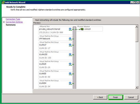Select the VLAN55 port group name
Image resolution: width=140 pixels, height=104 pixels.
pyautogui.click(x=43, y=73)
